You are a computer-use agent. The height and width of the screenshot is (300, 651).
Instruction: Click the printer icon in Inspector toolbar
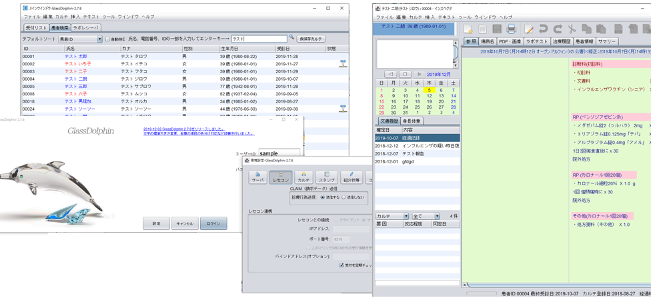[511, 29]
